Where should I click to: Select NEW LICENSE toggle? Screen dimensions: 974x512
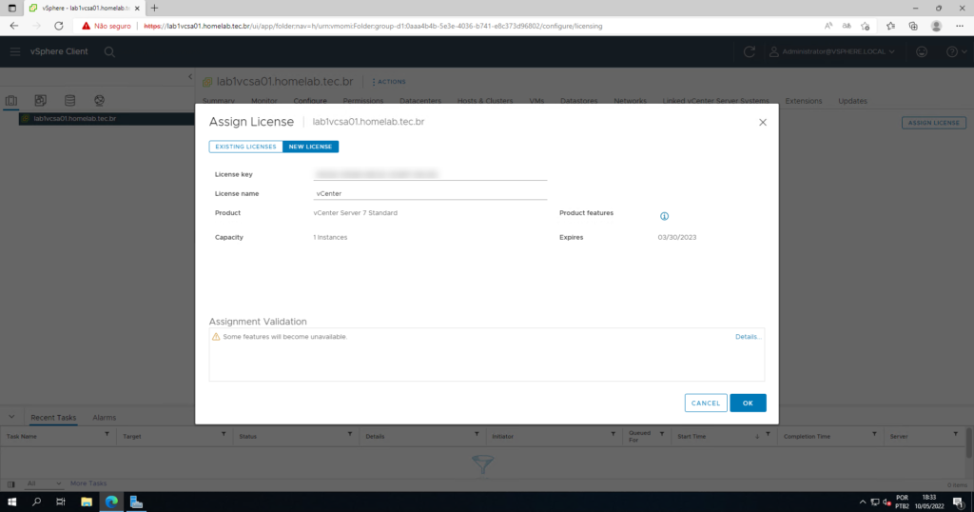(x=311, y=147)
